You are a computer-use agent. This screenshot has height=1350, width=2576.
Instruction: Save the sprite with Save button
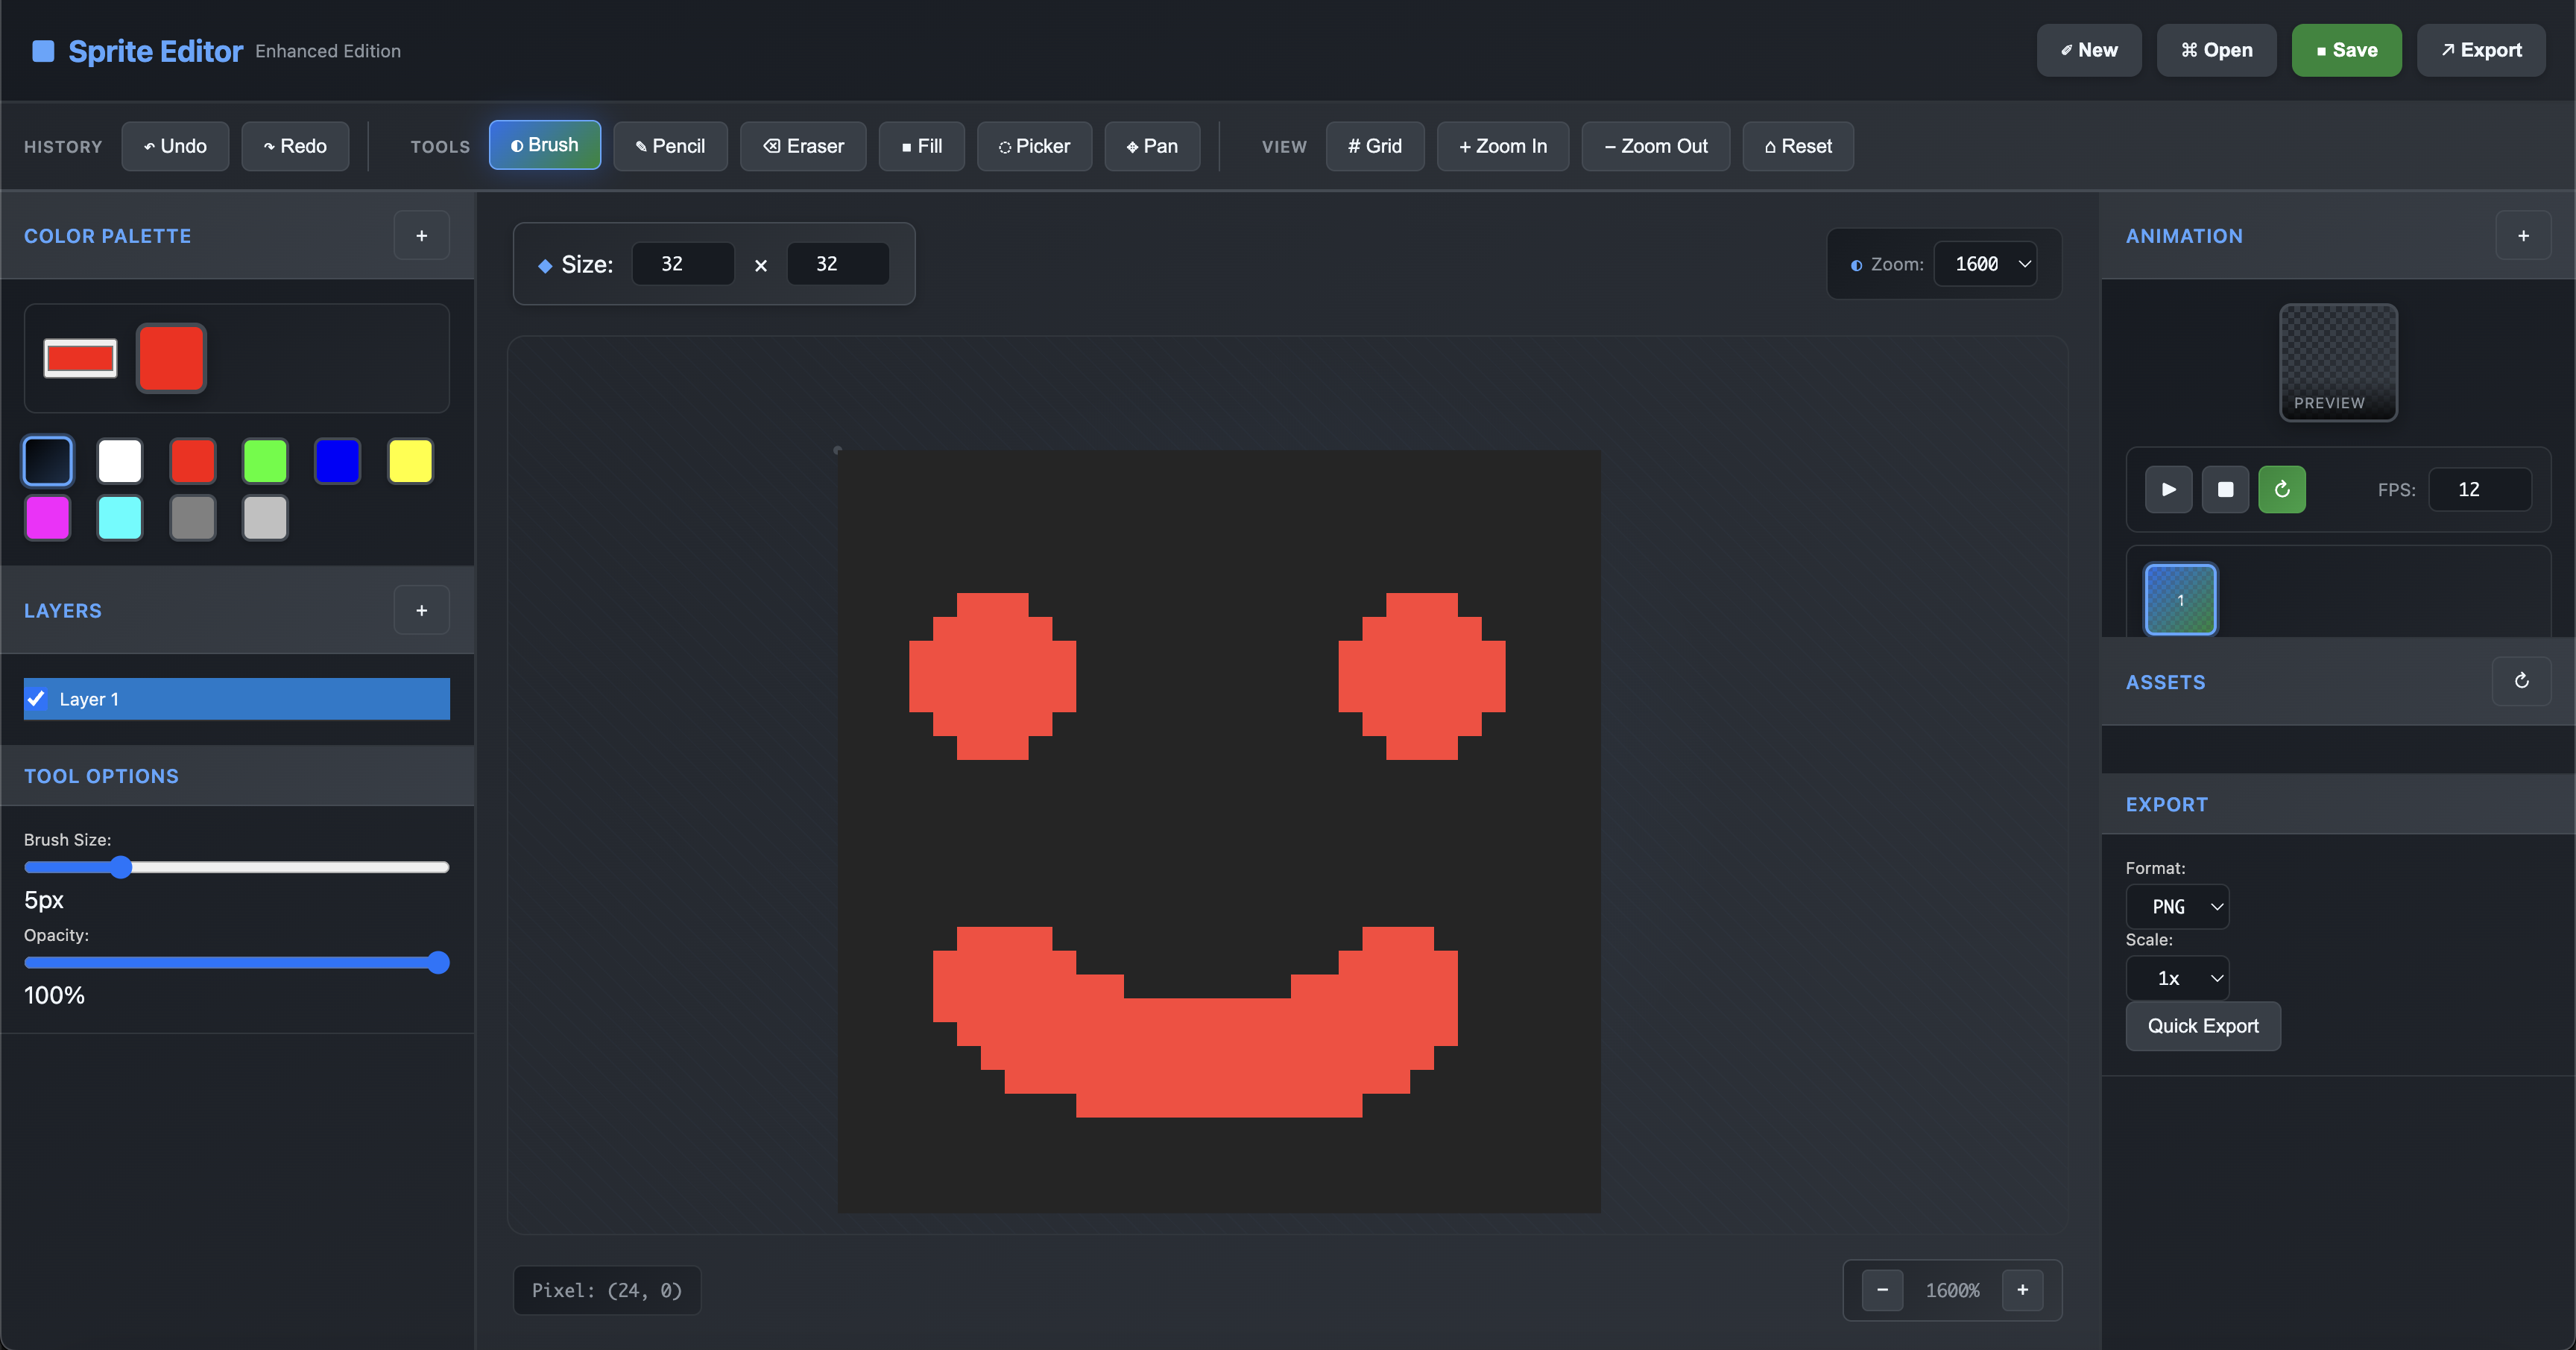point(2346,50)
